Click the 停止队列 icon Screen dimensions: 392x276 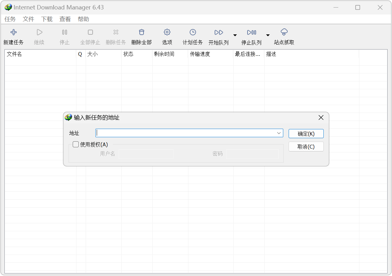(252, 32)
